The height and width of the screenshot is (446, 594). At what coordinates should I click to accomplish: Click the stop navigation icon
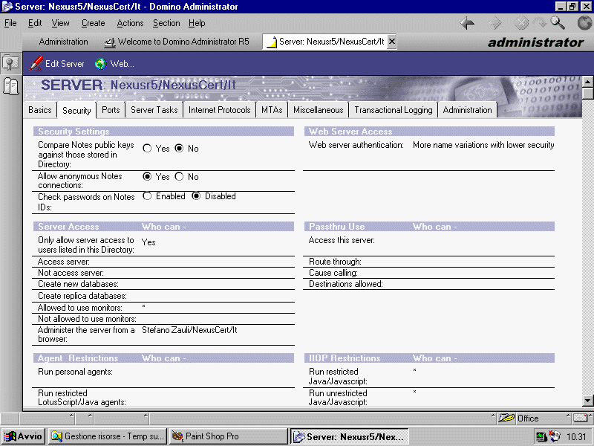(521, 24)
